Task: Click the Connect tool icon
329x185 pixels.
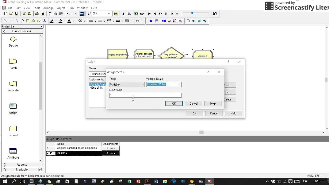Action: click(129, 14)
